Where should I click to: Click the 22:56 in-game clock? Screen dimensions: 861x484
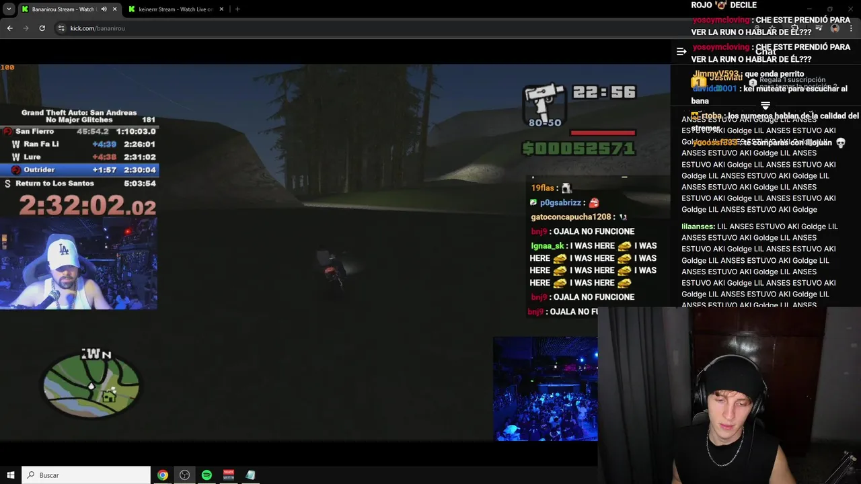[604, 93]
